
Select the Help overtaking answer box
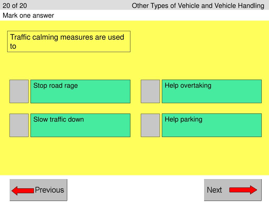212,91
